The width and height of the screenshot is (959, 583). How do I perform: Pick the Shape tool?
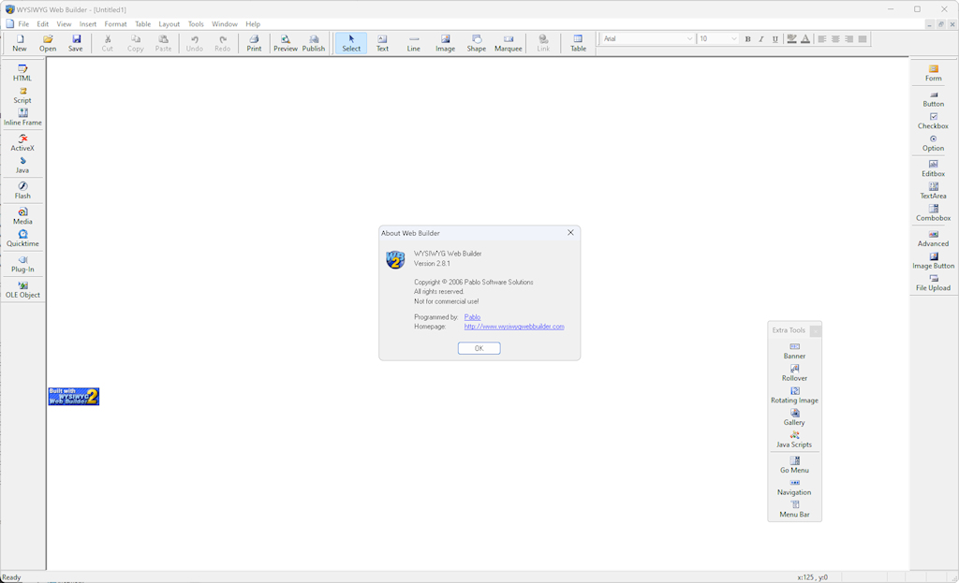pos(477,43)
